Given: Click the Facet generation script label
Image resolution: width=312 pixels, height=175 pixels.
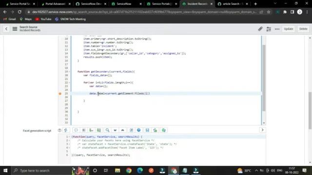Looking at the screenshot, I should coord(37,131).
